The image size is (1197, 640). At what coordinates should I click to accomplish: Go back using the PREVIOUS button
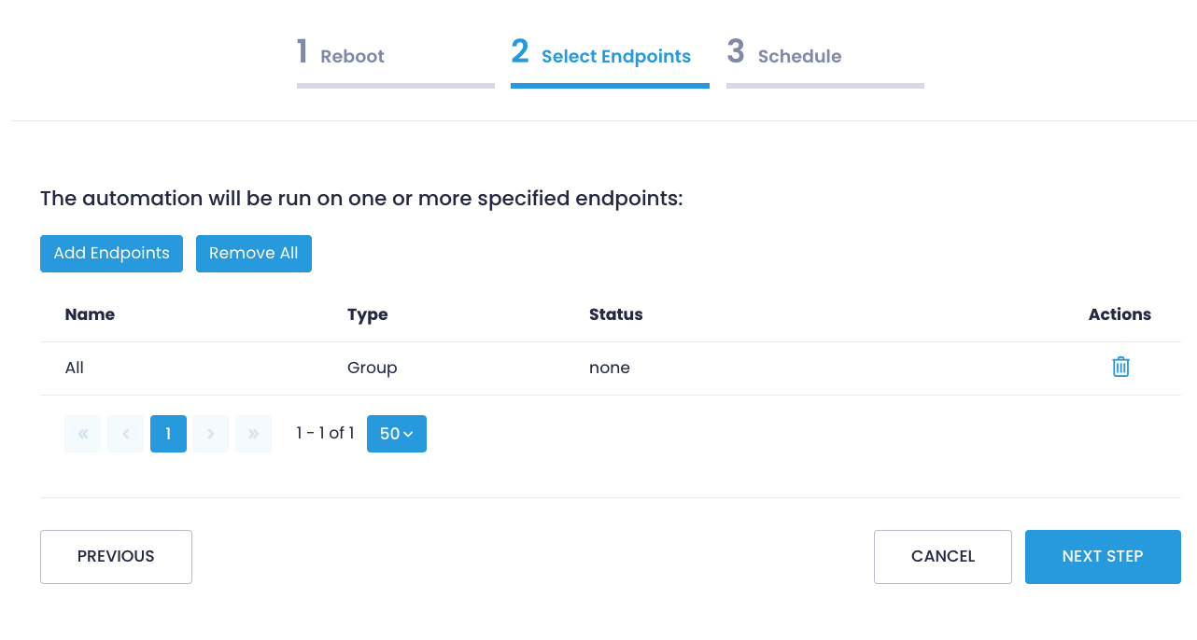point(116,556)
